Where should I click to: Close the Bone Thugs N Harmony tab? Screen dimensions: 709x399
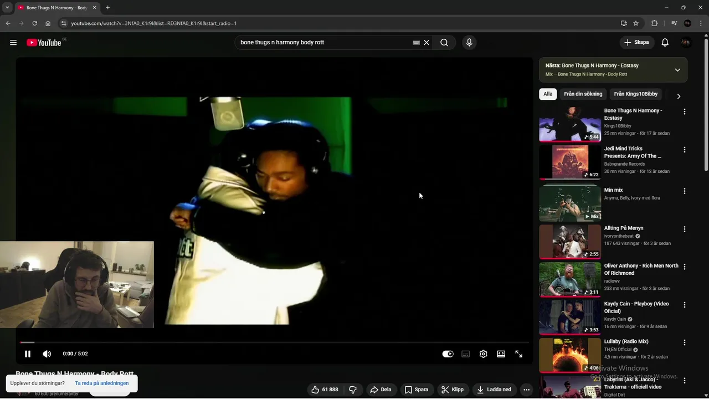[95, 8]
